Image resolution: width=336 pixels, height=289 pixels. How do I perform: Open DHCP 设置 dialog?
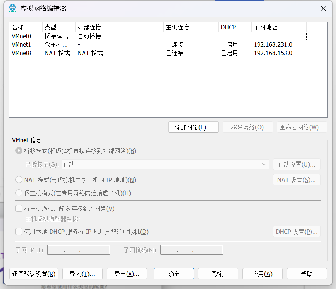point(297,231)
